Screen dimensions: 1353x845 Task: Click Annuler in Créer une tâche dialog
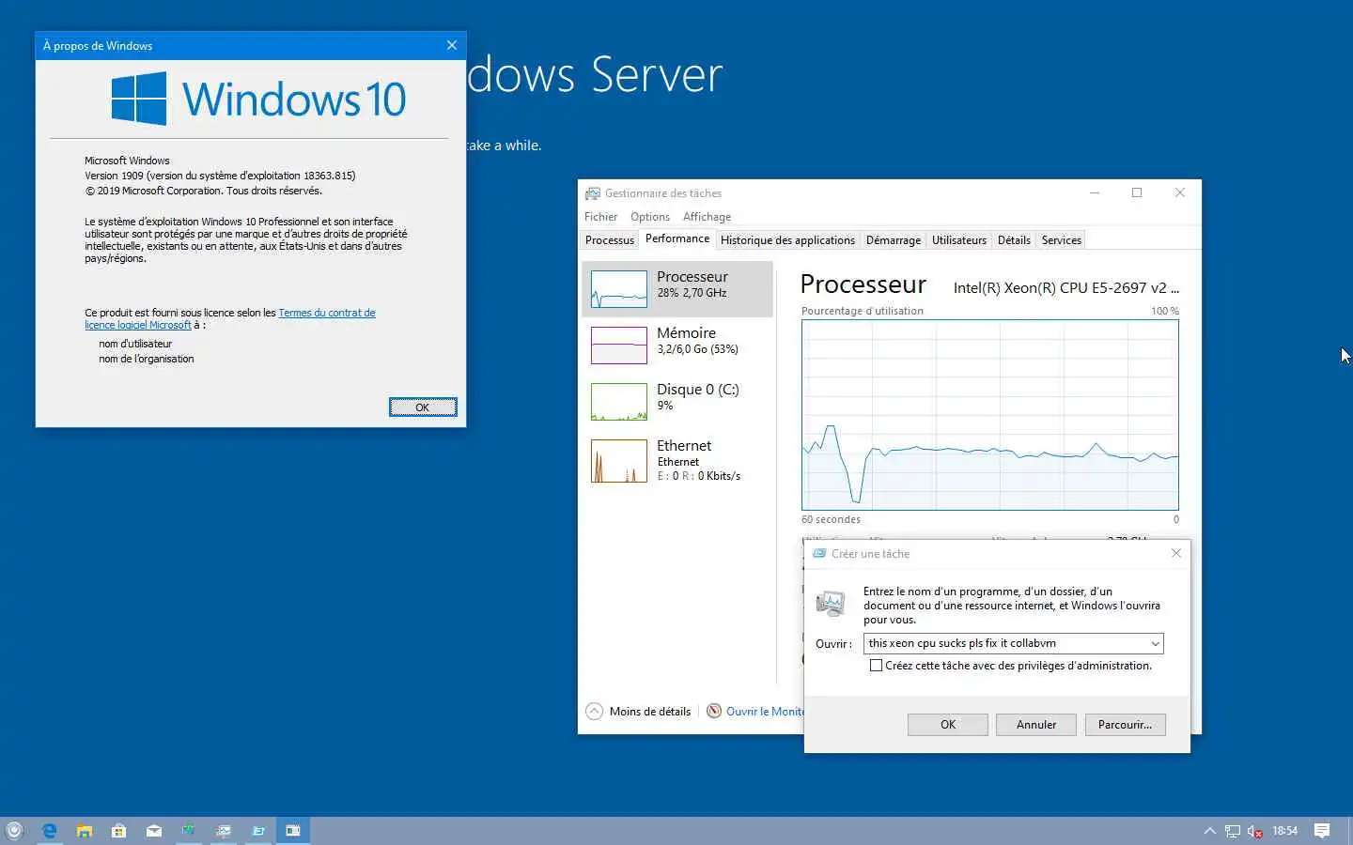coord(1036,725)
